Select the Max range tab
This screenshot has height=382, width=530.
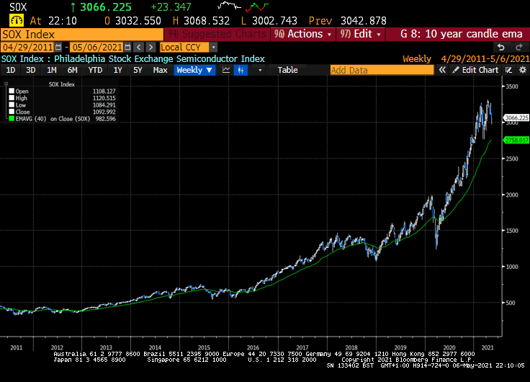click(x=160, y=70)
